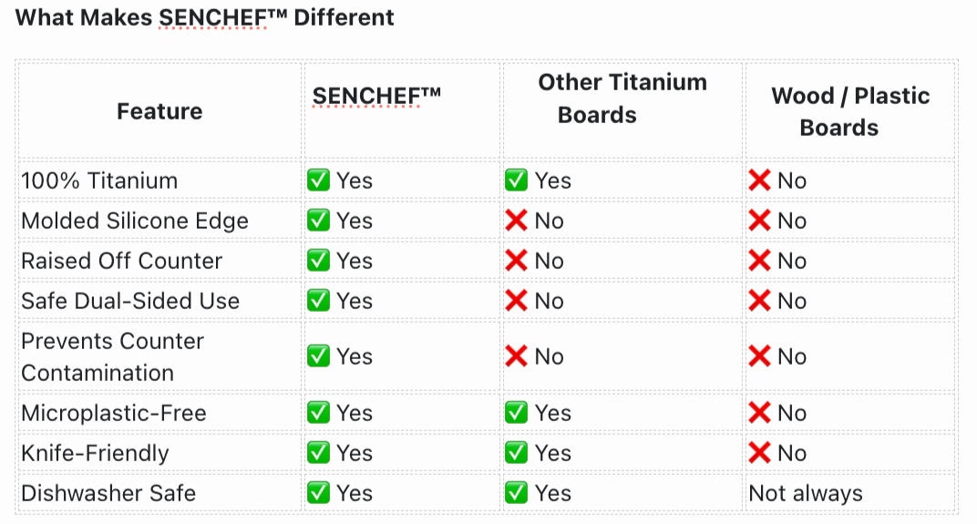The height and width of the screenshot is (524, 977).
Task: Click the Other Titanium checkmark for Microplastic-Free
Action: [516, 413]
